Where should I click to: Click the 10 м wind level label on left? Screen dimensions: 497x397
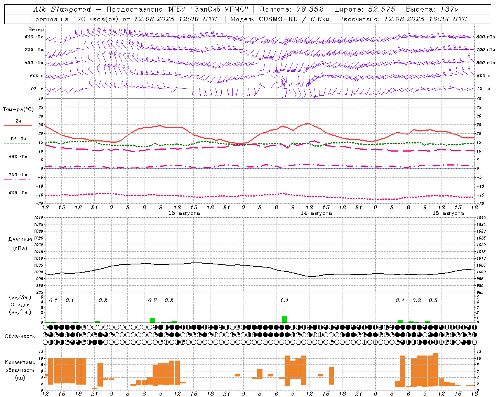click(37, 88)
